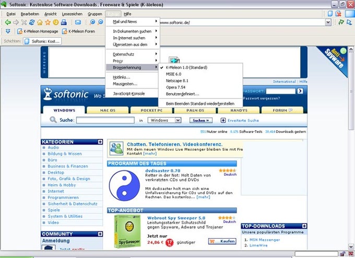Image resolution: width=355 pixels, height=258 pixels.
Task: Switch to the HANDYS tab
Action: (x=239, y=110)
